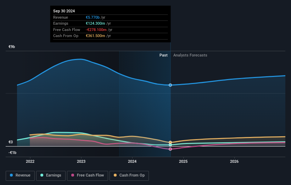Toggle the Revenue legend button

pos(20,175)
